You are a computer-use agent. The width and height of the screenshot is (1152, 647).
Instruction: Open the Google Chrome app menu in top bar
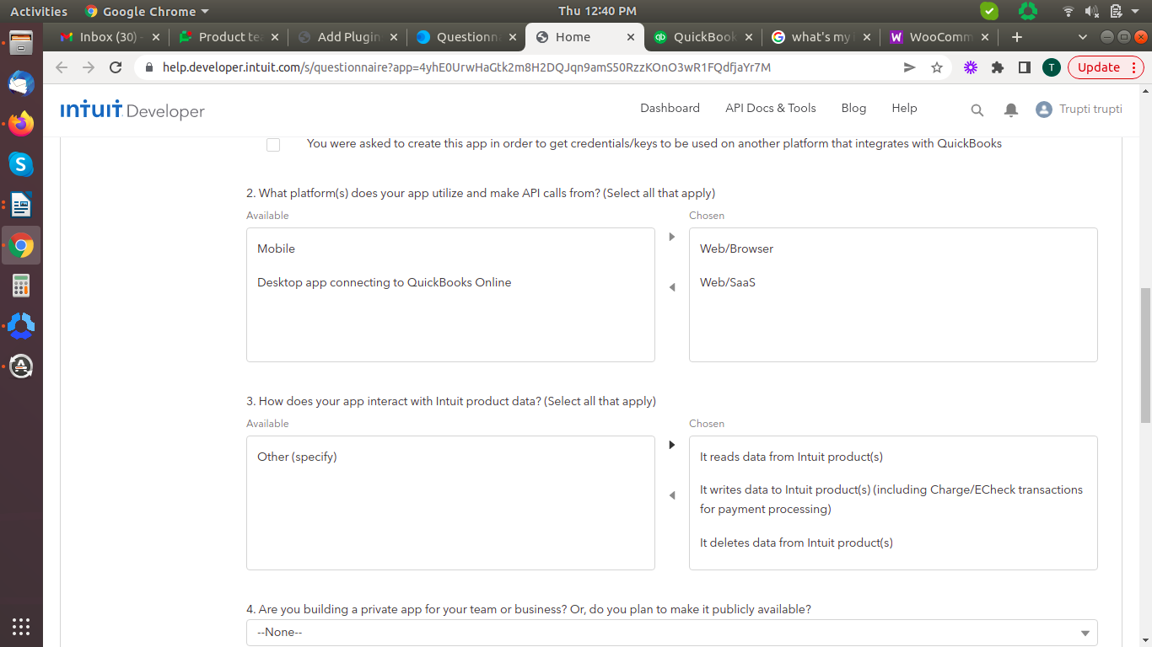[147, 12]
